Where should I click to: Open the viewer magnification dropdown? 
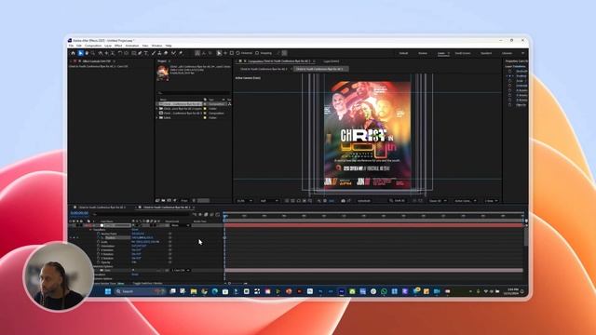[244, 201]
